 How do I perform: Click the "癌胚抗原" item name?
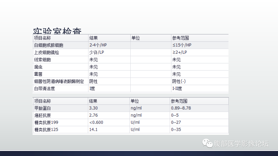coord(42,115)
